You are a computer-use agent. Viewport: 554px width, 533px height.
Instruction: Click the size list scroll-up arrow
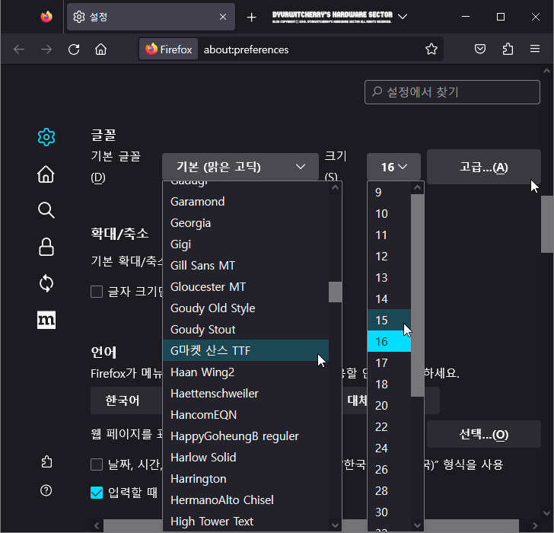tap(417, 187)
